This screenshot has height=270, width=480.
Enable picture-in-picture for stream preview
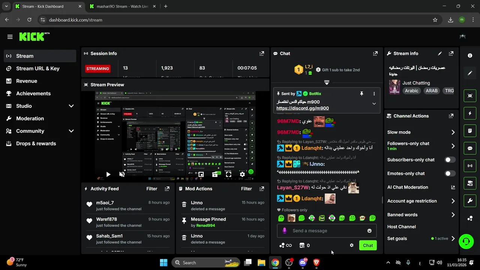pos(201,174)
